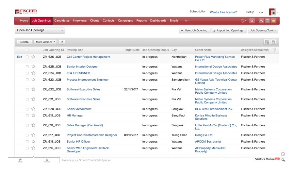Click the Delete button

[x=24, y=42]
